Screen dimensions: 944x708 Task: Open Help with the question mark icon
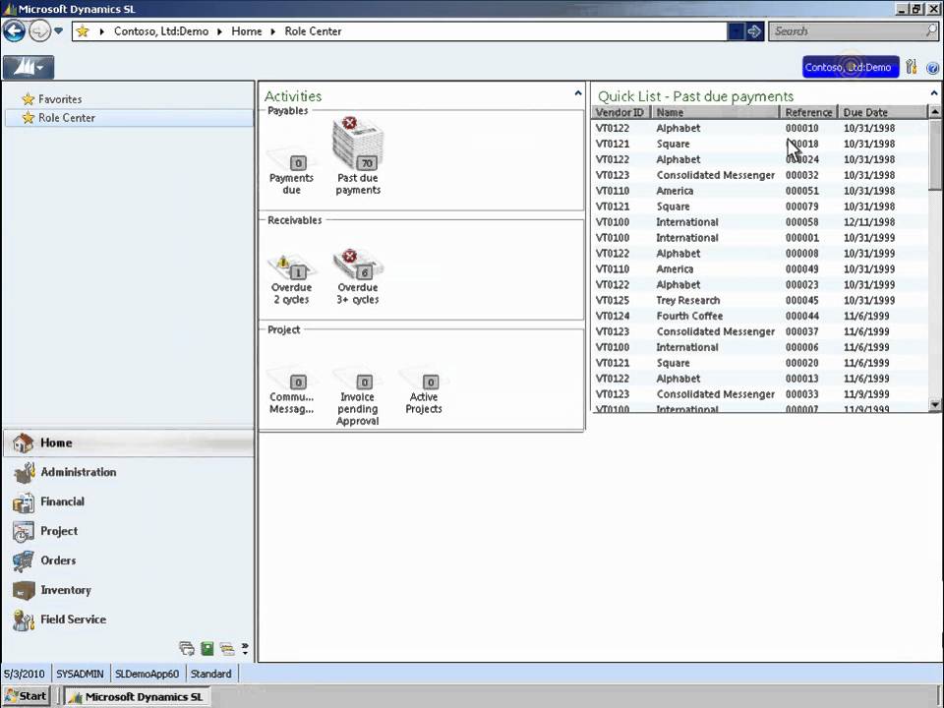tap(932, 68)
